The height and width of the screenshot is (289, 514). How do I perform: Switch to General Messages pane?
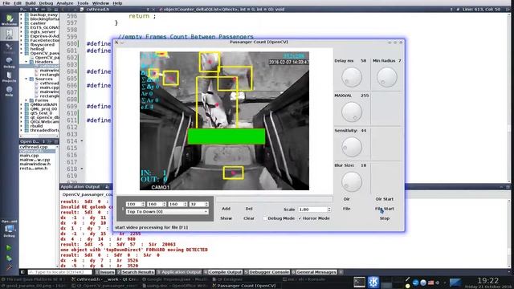click(x=314, y=272)
